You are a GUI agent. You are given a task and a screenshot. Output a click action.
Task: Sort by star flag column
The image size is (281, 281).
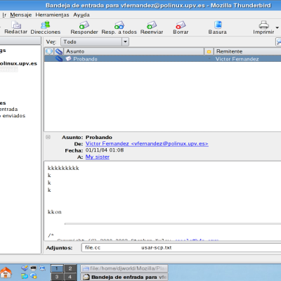coord(209,51)
